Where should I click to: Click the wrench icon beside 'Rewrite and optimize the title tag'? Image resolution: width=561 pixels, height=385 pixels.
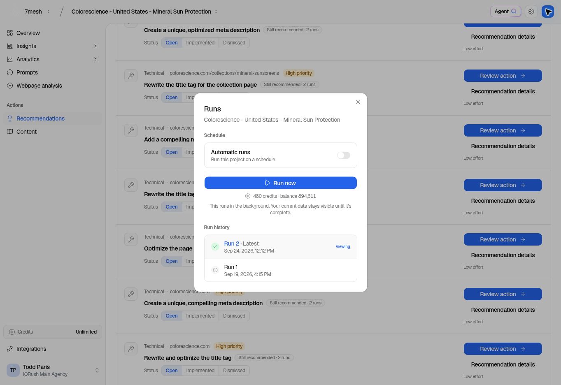coord(131,349)
